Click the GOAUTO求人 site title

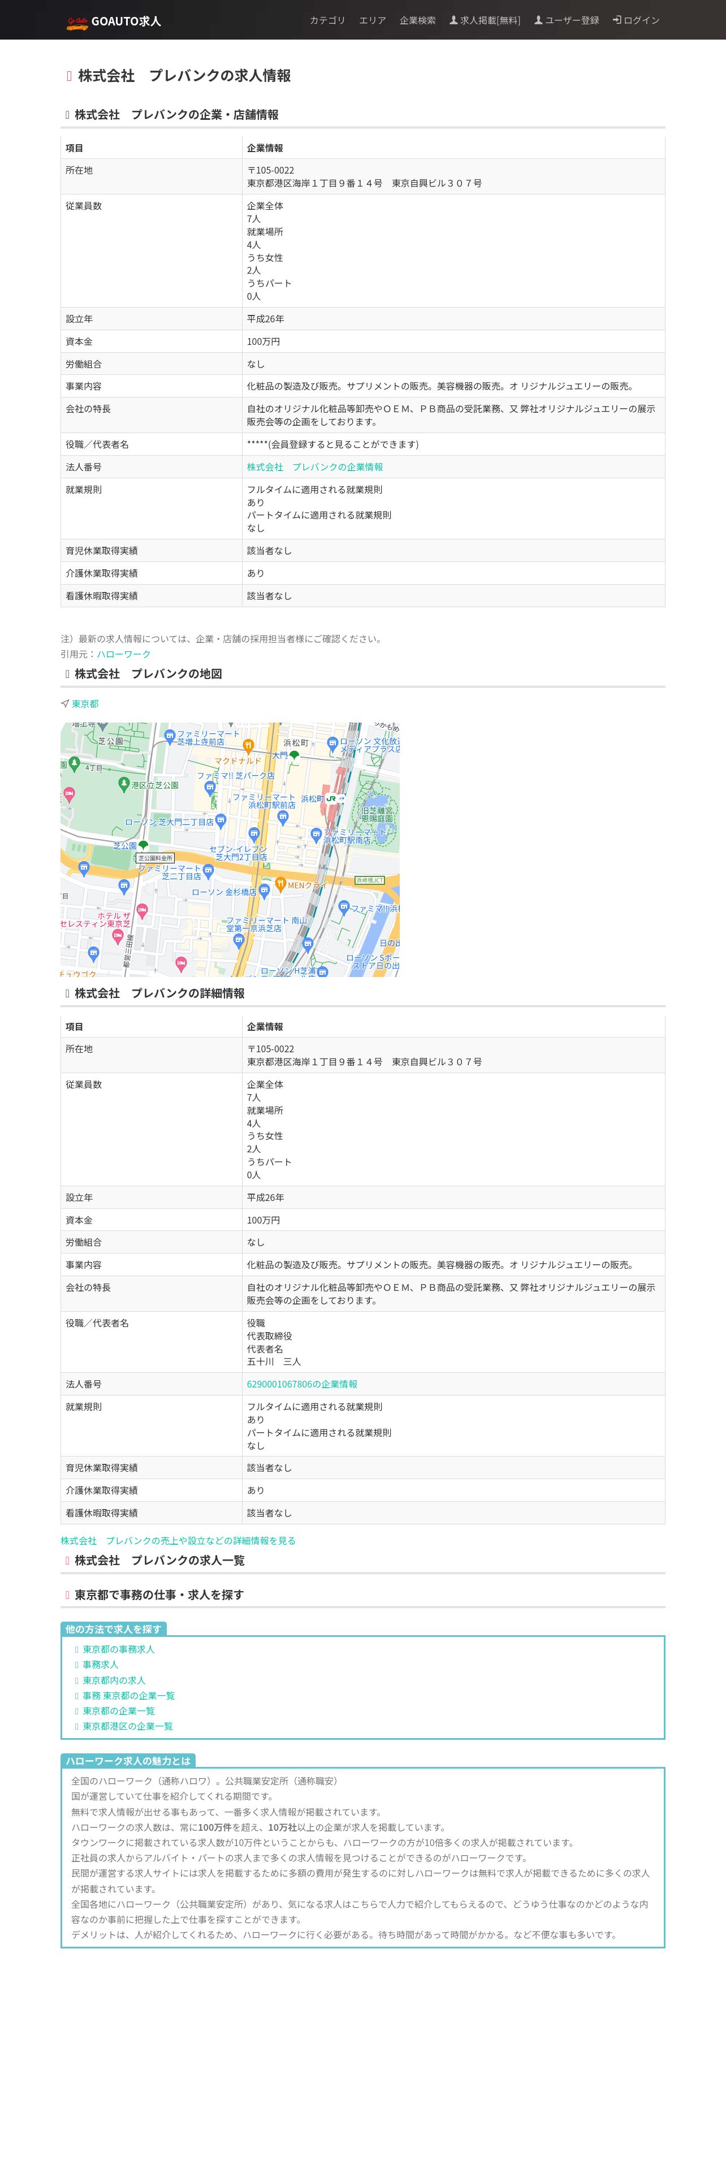pyautogui.click(x=126, y=21)
